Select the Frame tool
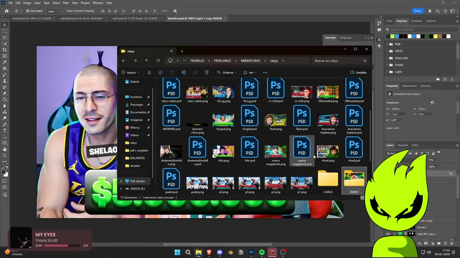The image size is (460, 258). coord(5,56)
